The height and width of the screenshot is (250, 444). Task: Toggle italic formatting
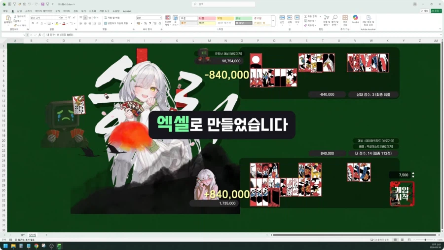point(37,23)
